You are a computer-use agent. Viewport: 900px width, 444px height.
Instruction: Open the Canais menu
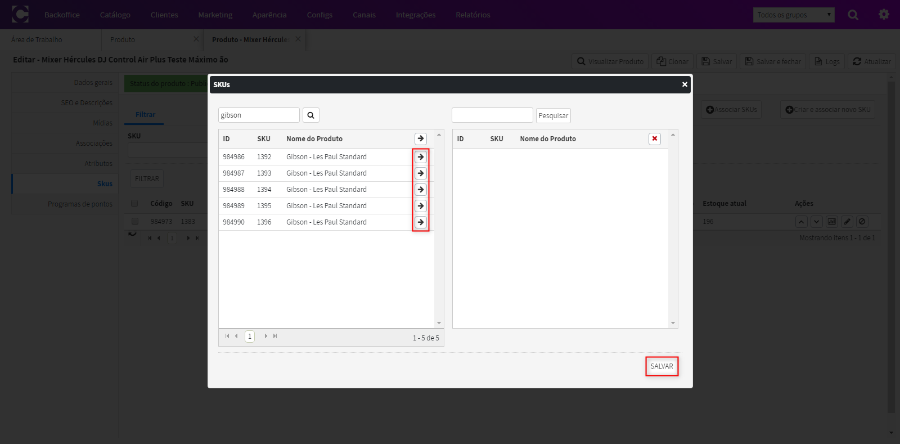pyautogui.click(x=364, y=15)
